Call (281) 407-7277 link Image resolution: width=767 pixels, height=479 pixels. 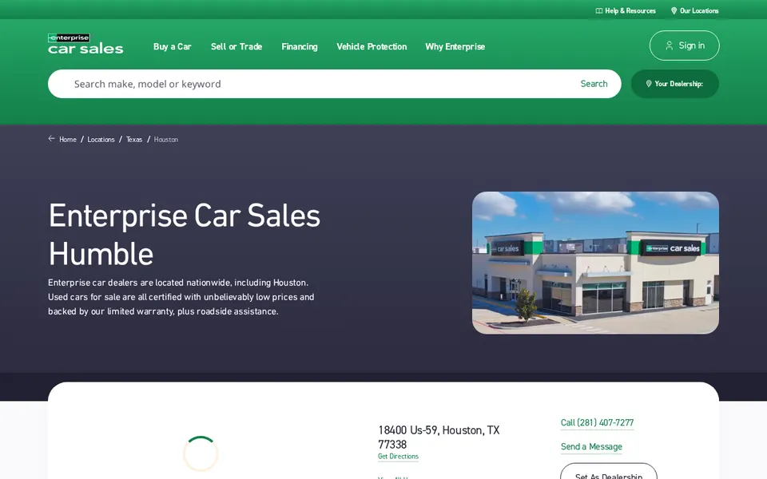pos(597,423)
